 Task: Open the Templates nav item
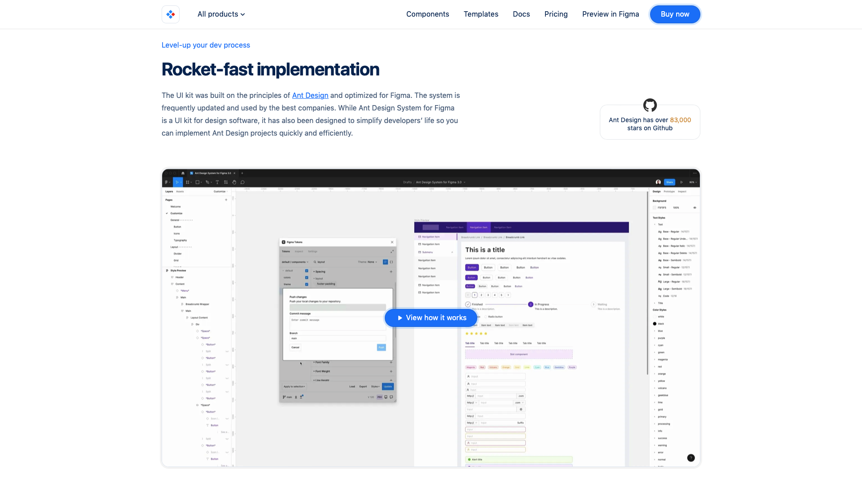point(481,14)
